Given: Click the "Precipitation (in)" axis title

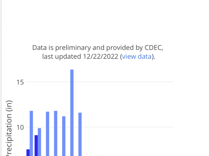Looking at the screenshot, I should coord(9,128).
